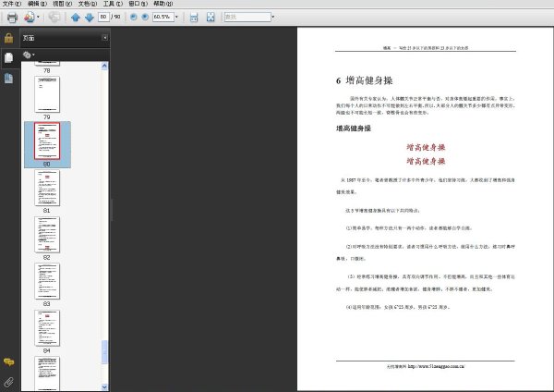Click the zoom out button
The width and height of the screenshot is (554, 392).
(133, 17)
